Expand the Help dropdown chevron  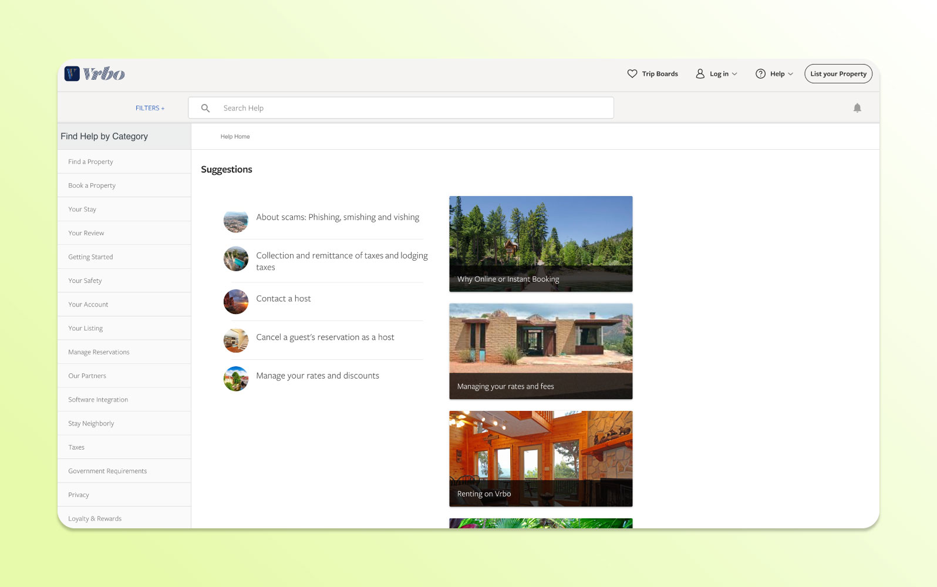pyautogui.click(x=790, y=74)
